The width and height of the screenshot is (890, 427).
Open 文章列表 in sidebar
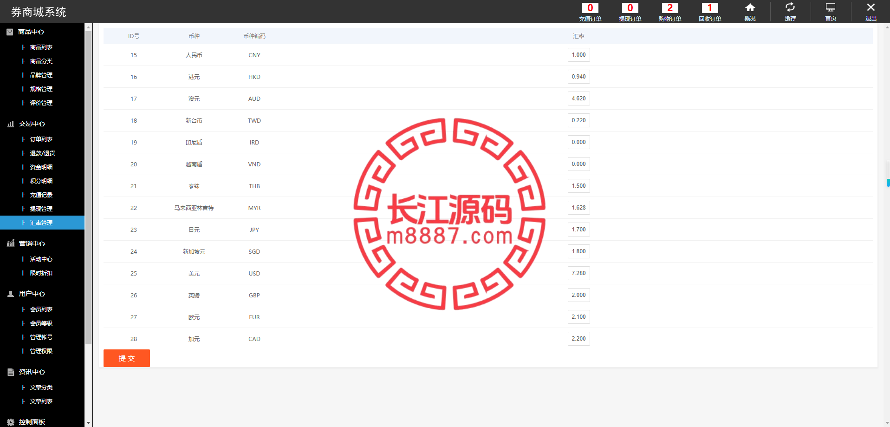[41, 401]
